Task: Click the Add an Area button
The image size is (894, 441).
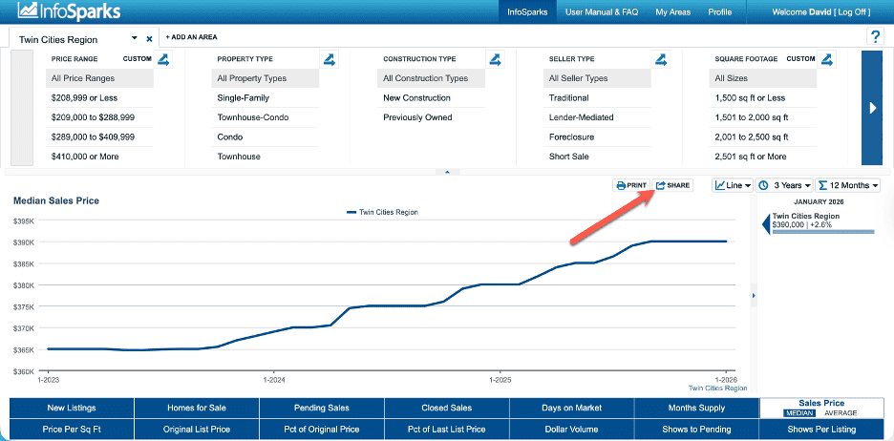Action: (191, 37)
